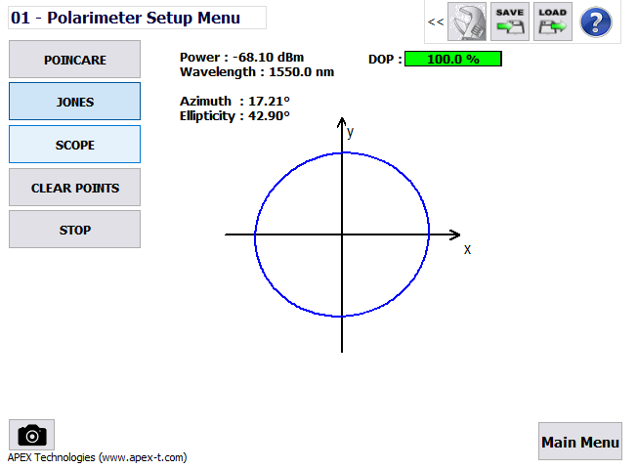Clear points with CLEAR POINTS button
The image size is (637, 469).
(75, 188)
